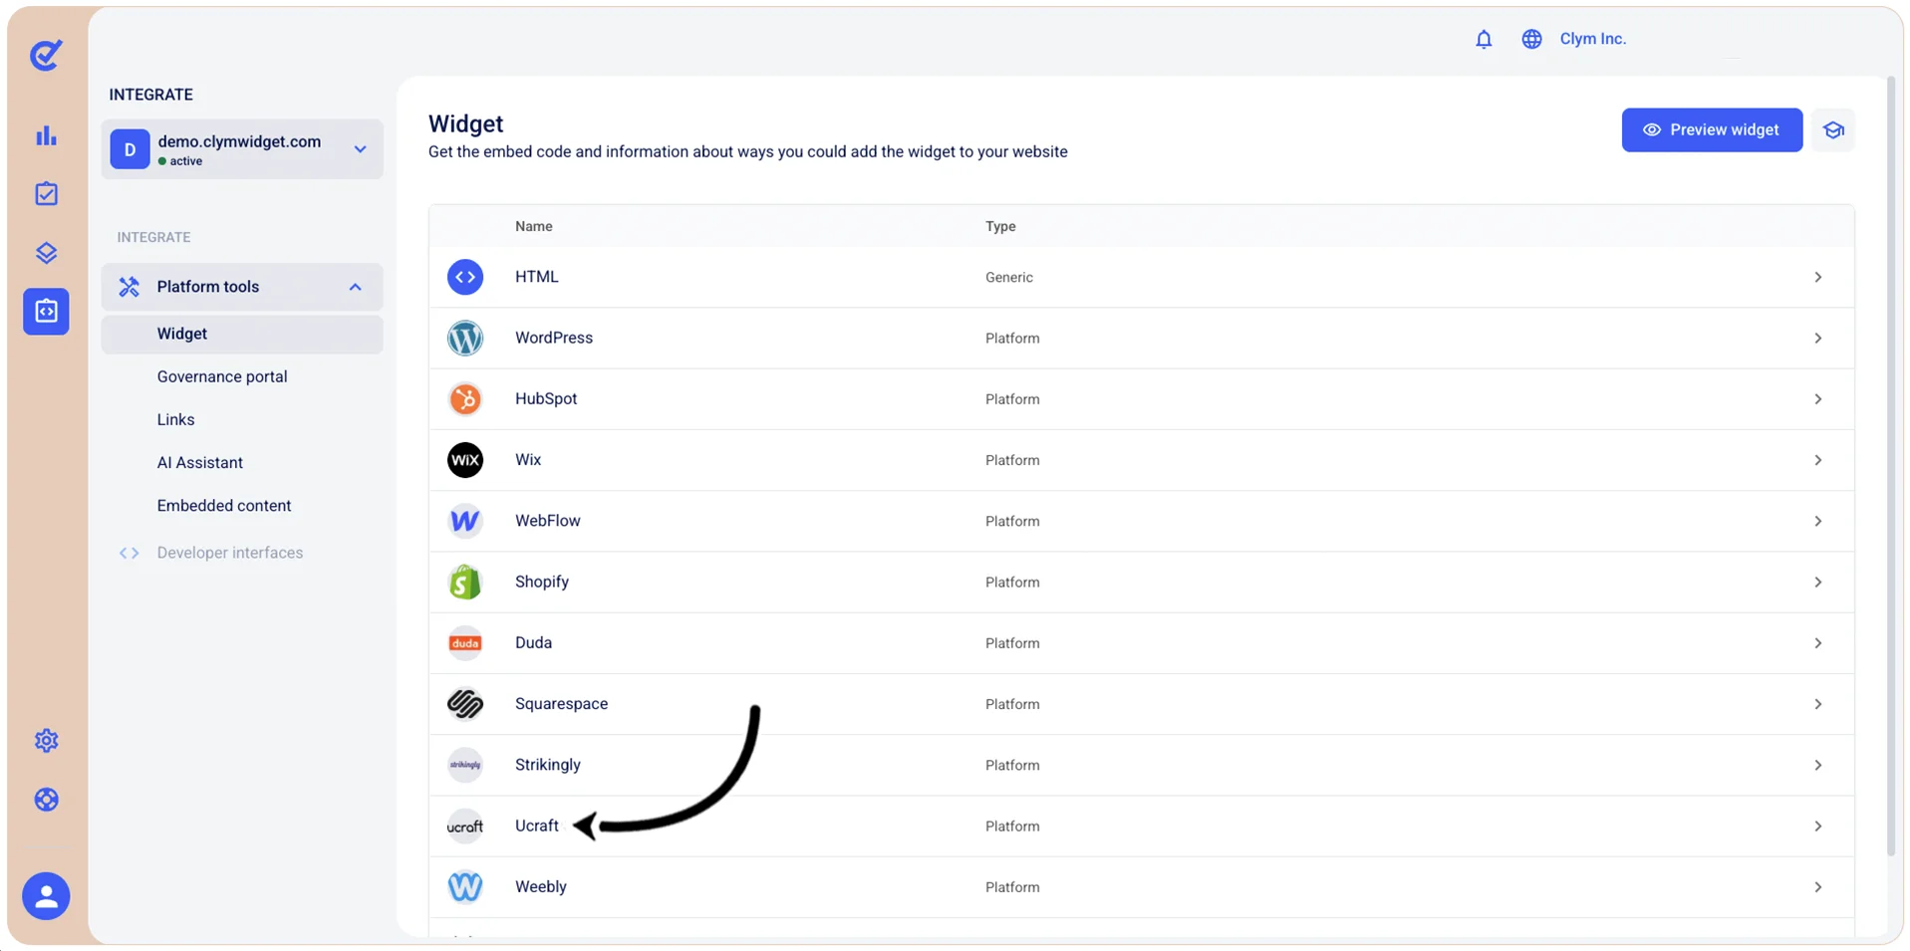The height and width of the screenshot is (951, 1910).
Task: Click the Weebly logo icon
Action: 465,886
